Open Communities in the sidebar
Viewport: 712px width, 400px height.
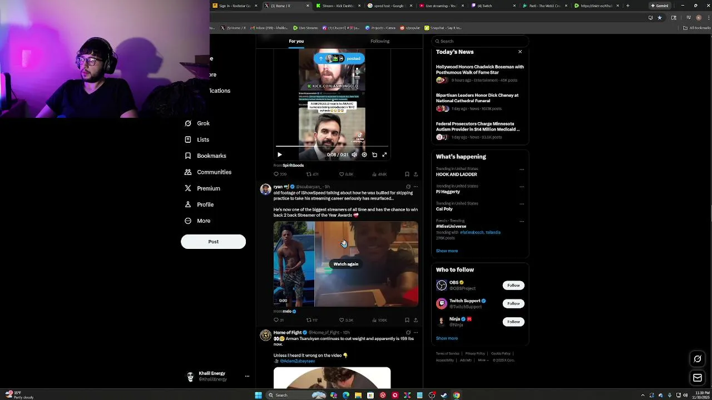click(x=207, y=172)
